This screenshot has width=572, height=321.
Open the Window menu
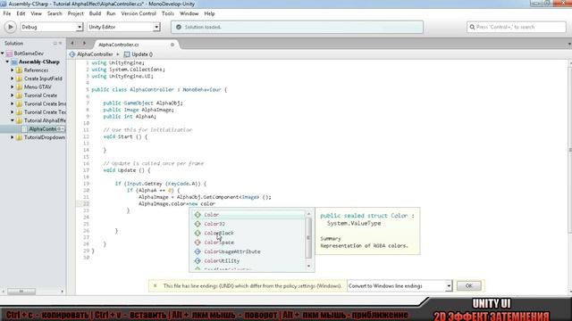pyautogui.click(x=189, y=13)
